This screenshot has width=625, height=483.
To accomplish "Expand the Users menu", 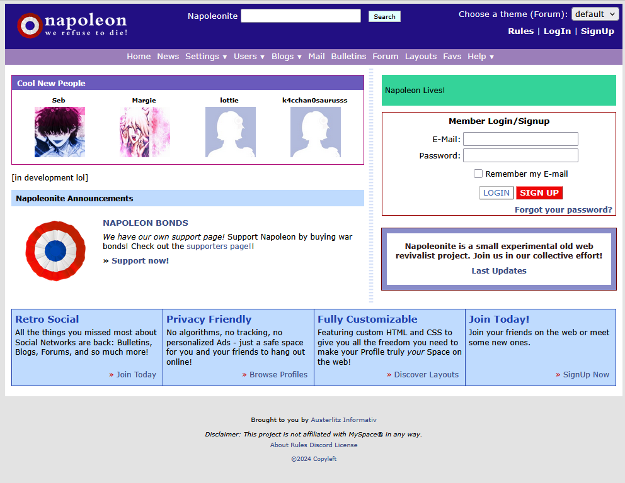I will 249,57.
